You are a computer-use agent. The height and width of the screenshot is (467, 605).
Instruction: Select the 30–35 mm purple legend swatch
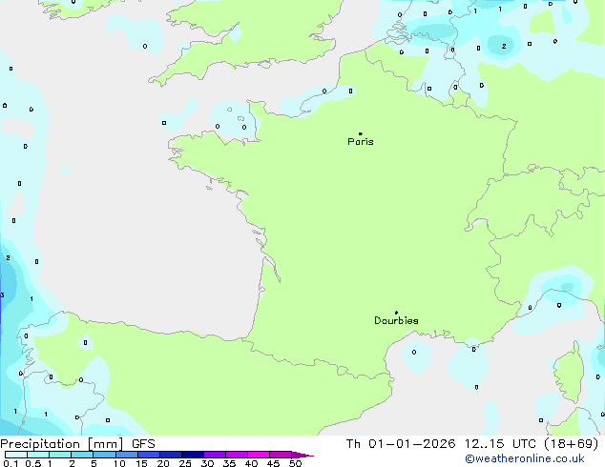pos(215,455)
